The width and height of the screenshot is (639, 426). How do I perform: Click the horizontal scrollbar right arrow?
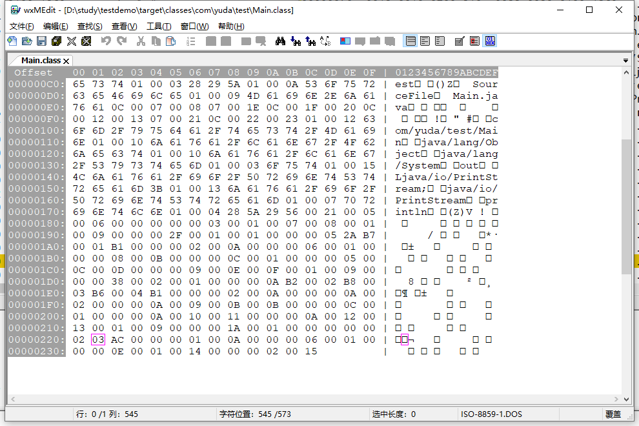click(x=616, y=399)
